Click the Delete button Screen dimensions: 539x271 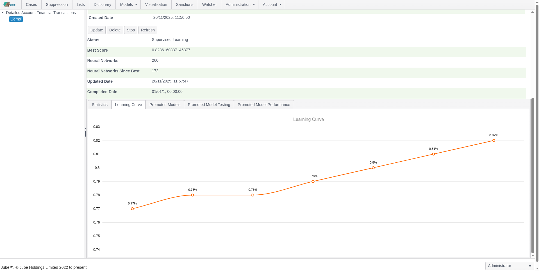coord(115,30)
